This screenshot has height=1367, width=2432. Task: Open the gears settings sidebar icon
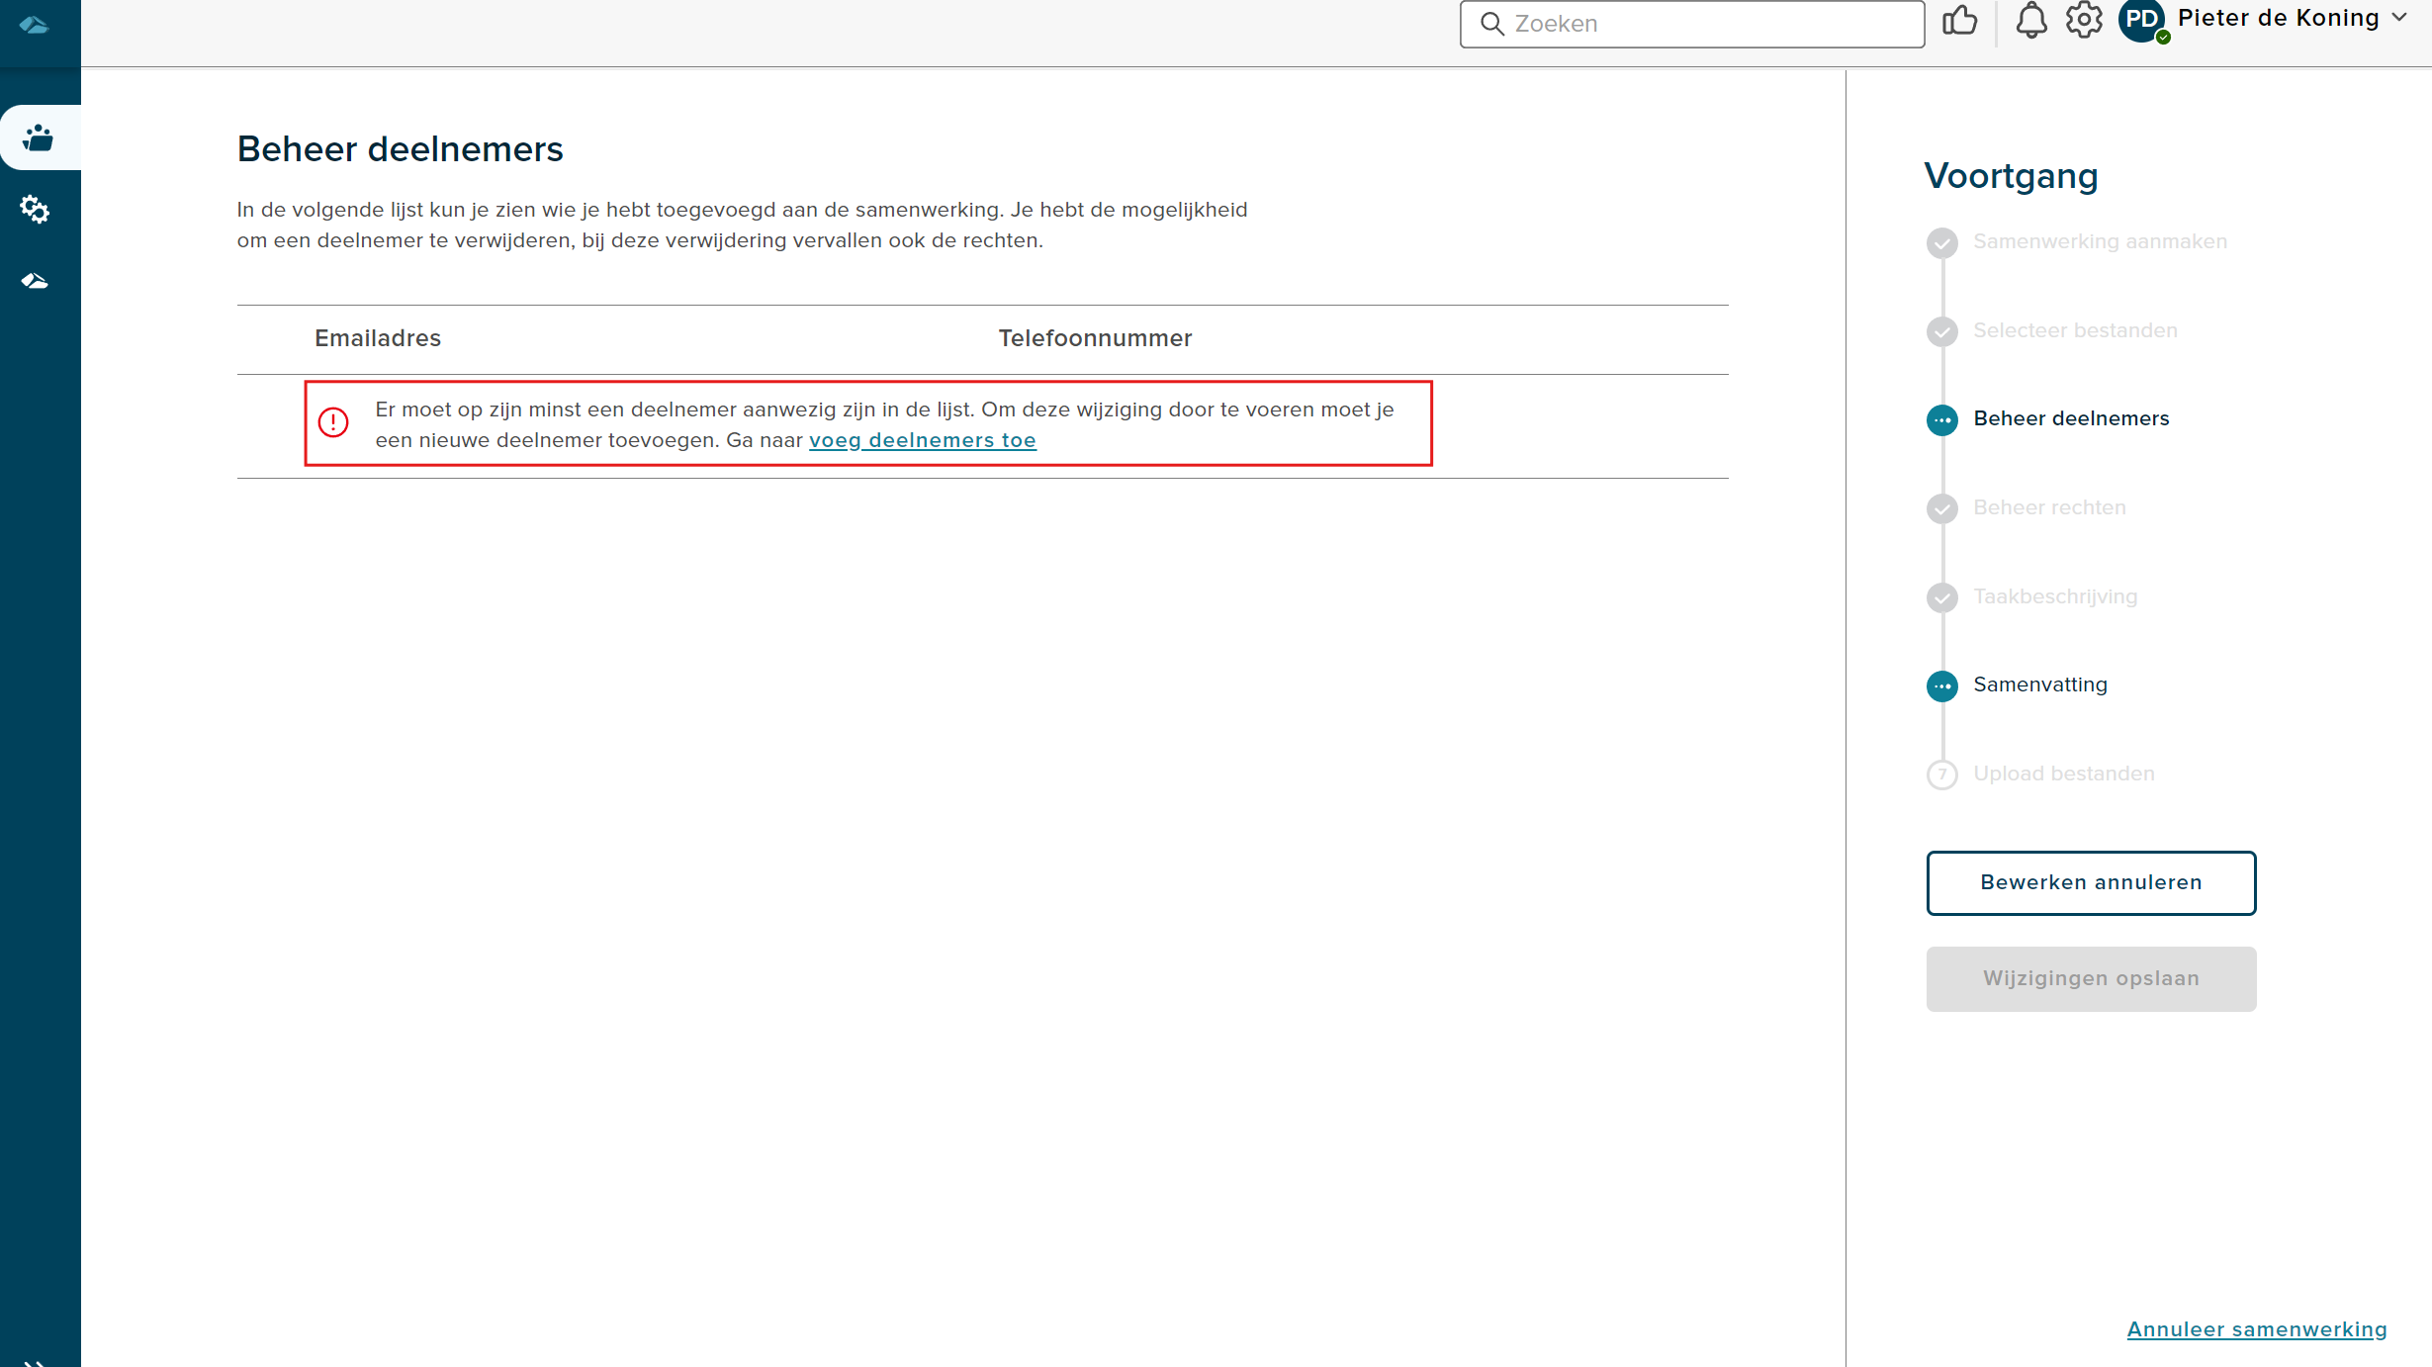click(35, 209)
